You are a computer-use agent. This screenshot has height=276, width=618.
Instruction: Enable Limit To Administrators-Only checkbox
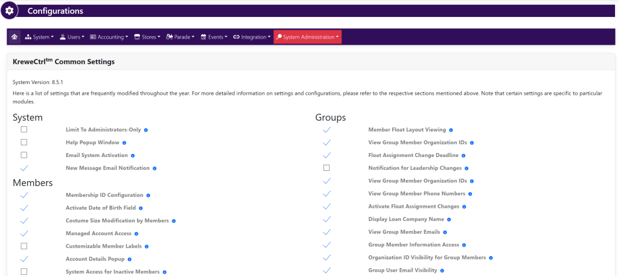24,130
